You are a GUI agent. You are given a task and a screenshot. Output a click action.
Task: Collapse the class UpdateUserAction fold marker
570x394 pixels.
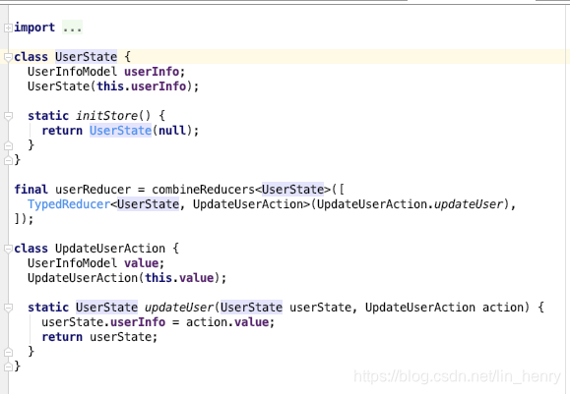8,249
